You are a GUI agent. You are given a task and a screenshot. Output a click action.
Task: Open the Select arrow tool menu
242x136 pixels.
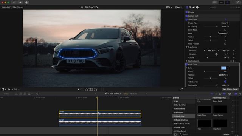[x=38, y=94]
